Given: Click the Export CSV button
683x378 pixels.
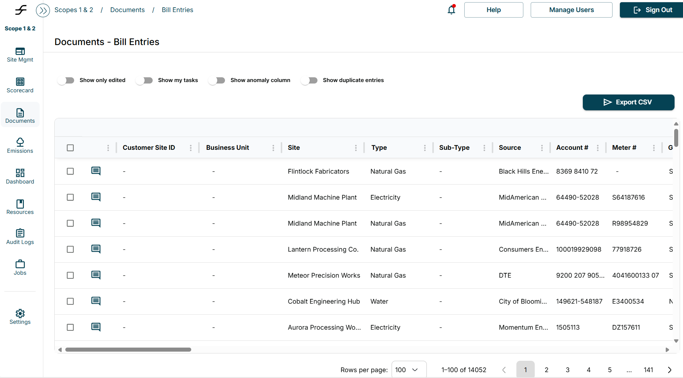Looking at the screenshot, I should tap(628, 102).
